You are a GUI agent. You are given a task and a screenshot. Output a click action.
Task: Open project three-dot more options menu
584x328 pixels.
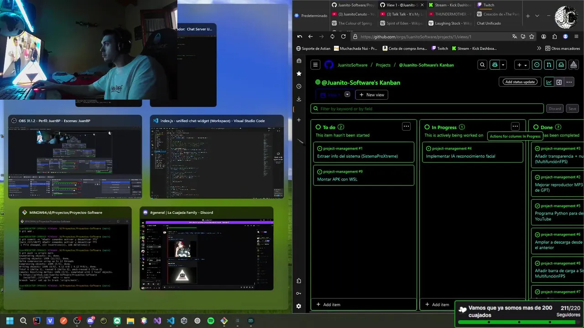(569, 82)
